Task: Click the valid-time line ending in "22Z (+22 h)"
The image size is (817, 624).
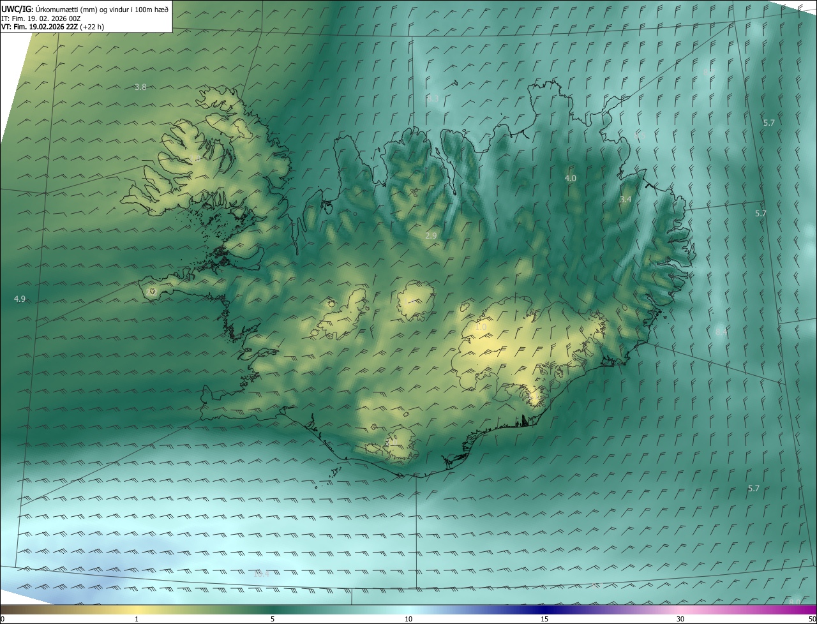Action: pyautogui.click(x=52, y=27)
